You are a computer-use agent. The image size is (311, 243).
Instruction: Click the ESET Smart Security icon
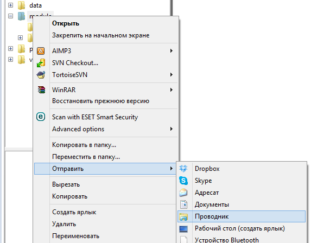pos(41,117)
